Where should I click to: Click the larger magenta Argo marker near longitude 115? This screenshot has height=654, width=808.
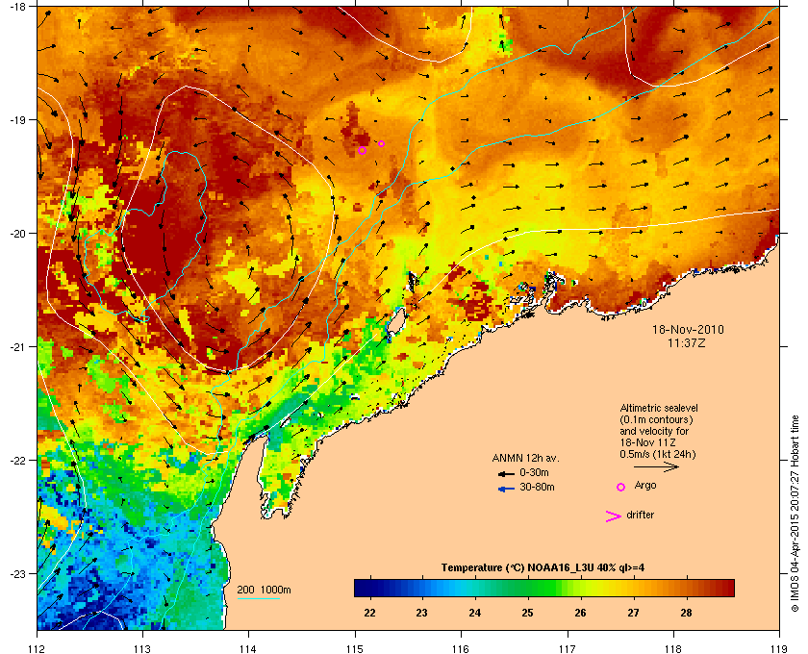pos(363,150)
